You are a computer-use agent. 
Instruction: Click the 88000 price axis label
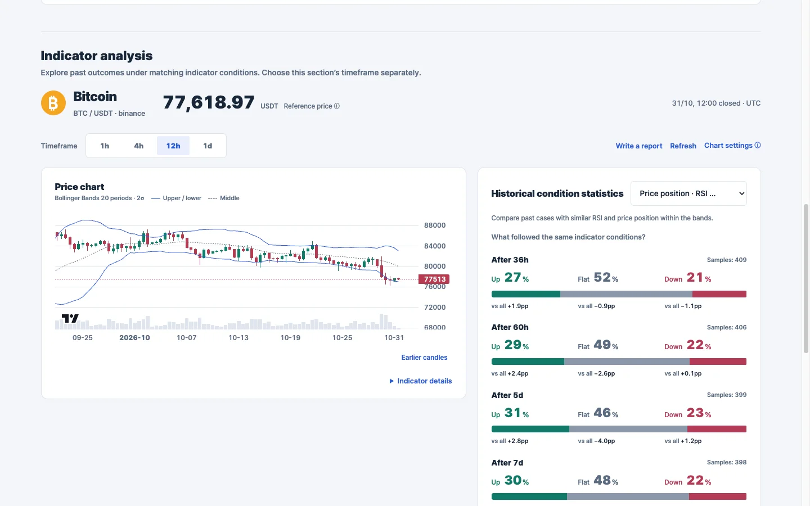435,225
